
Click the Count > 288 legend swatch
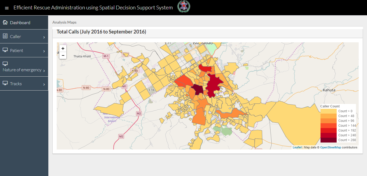pos(328,140)
